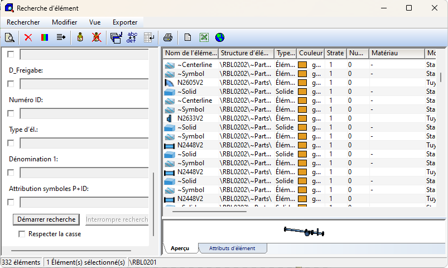Enable the Numéro ID checkbox
This screenshot has height=268, width=448.
click(11, 113)
